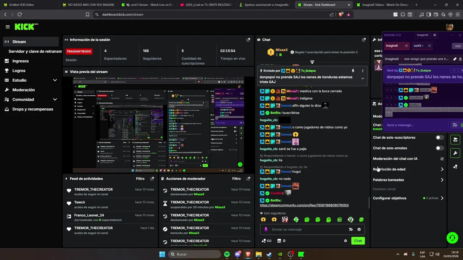Open Restricción de edad arrow
Screen dimensions: 463x260
[442, 169]
